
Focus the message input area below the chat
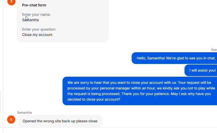(110, 130)
